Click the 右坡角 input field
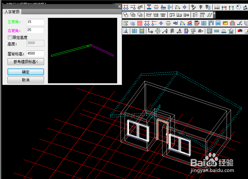 [35, 30]
